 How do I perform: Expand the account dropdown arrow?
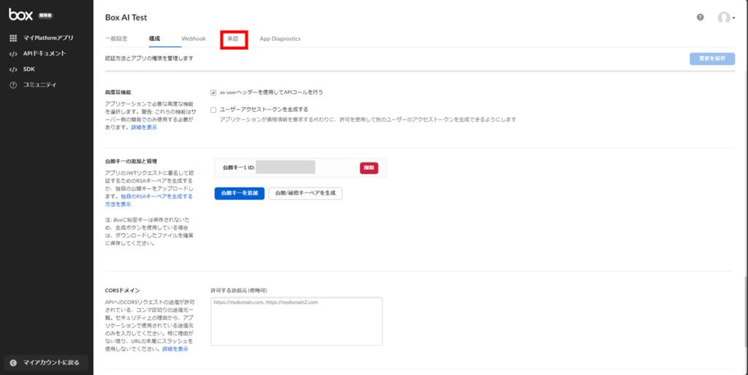pyautogui.click(x=733, y=18)
